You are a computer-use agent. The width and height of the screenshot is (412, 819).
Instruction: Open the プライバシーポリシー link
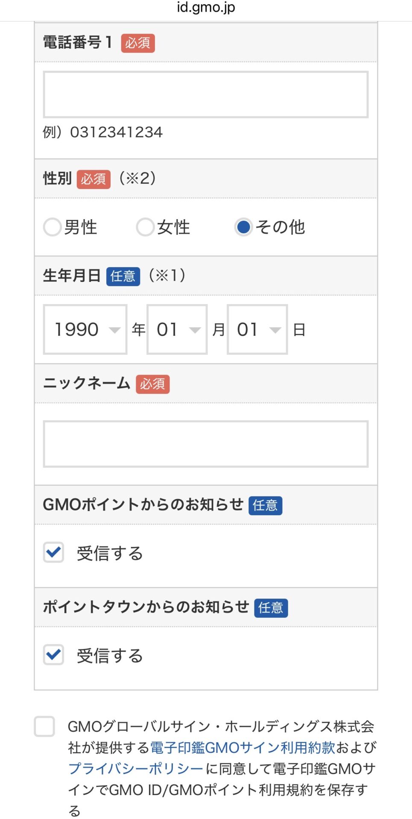136,769
